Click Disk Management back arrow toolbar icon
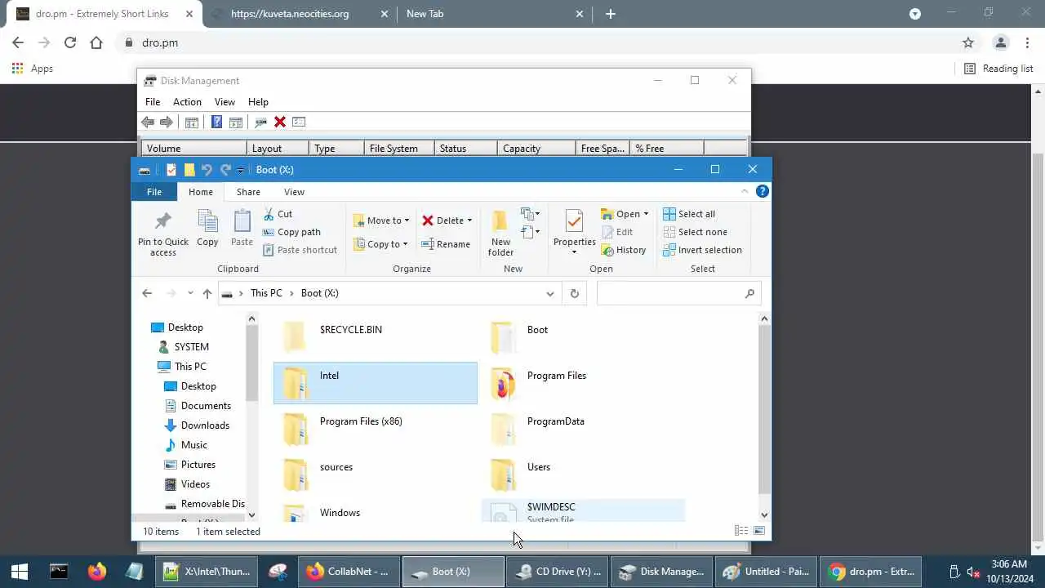This screenshot has width=1045, height=588. tap(148, 122)
